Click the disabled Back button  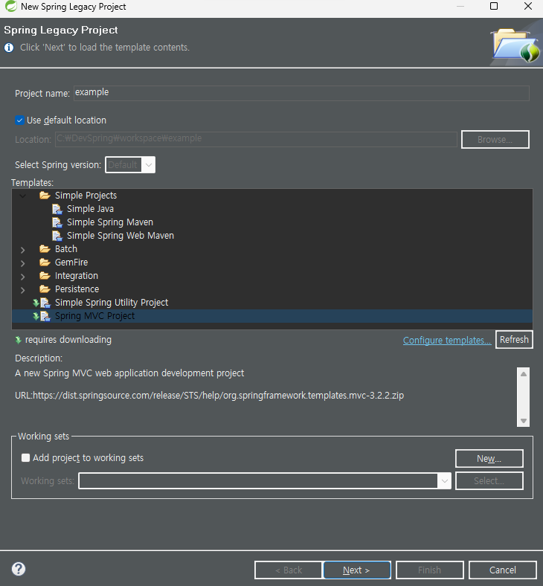coord(288,570)
